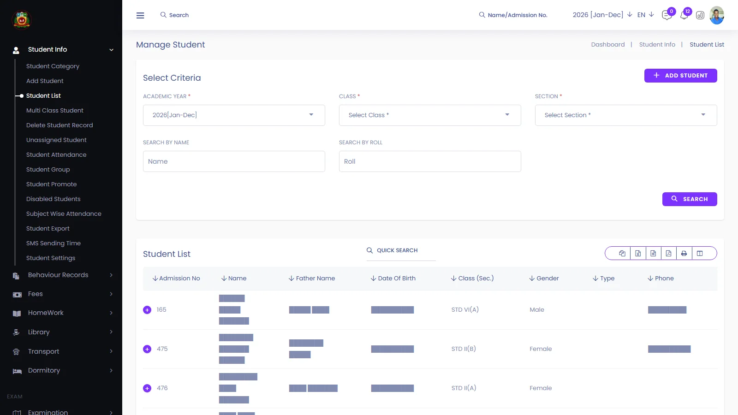
Task: Open Student Attendance page
Action: click(x=56, y=155)
